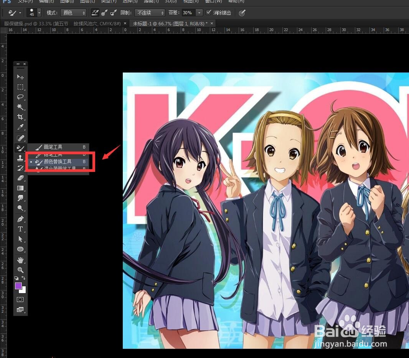Click the purple foreground color swatch
The width and height of the screenshot is (409, 358).
(x=18, y=286)
